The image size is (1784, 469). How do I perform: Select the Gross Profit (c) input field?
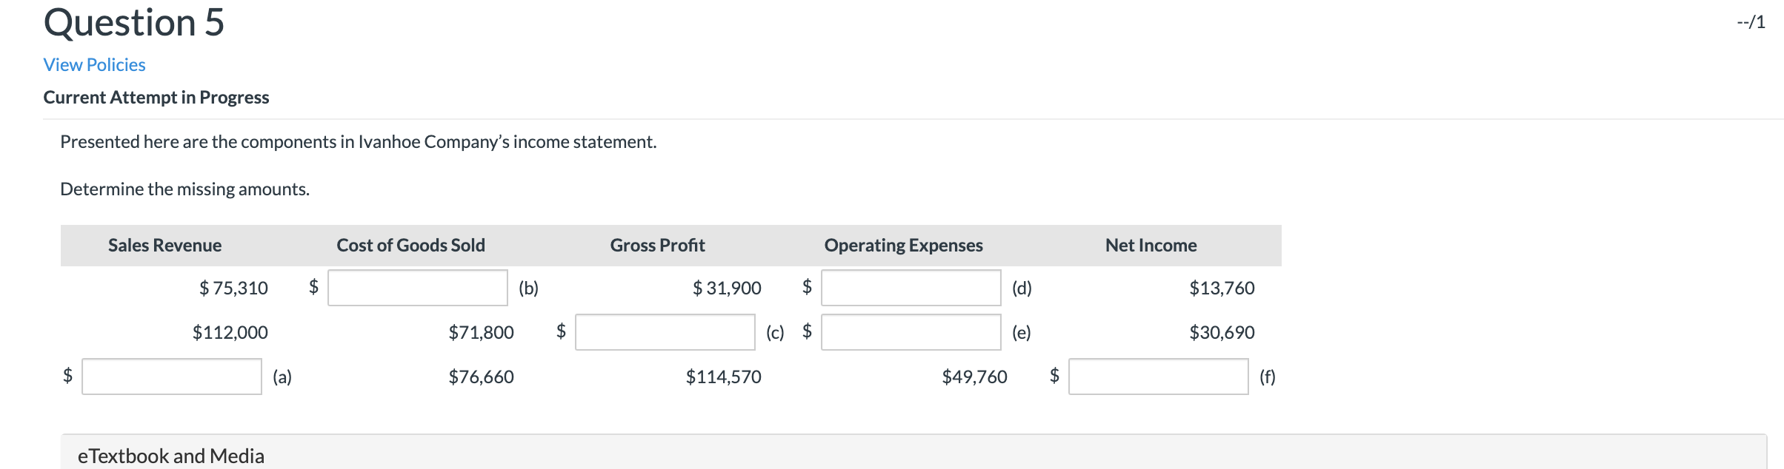tap(665, 332)
